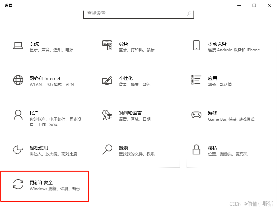Click the text WLAN、飞行模式、VPN
The image size is (277, 209).
(x=52, y=85)
